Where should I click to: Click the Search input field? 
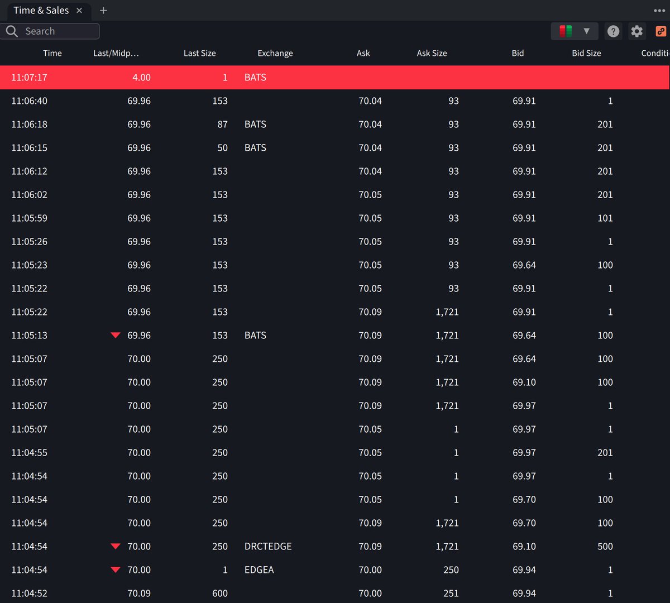50,31
